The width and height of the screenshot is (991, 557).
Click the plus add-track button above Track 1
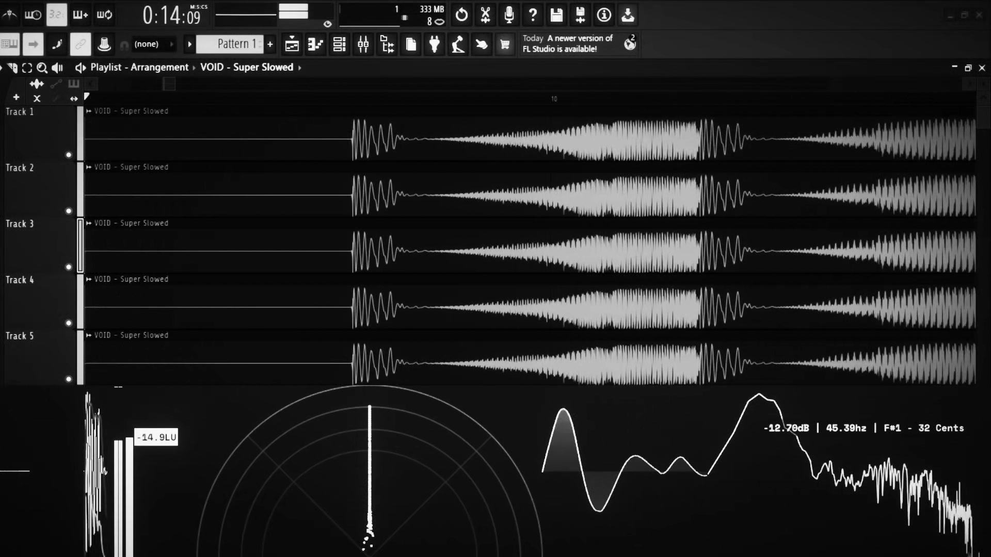[x=16, y=97]
